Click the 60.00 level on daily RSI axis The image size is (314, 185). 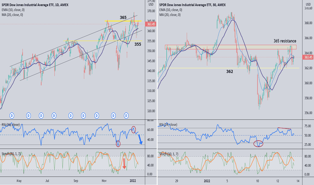coord(150,130)
